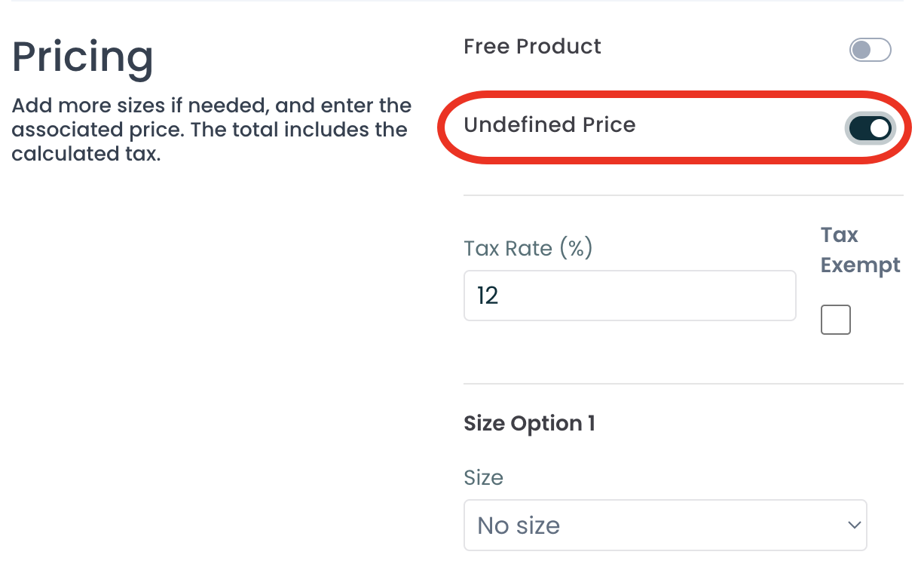The width and height of the screenshot is (921, 567).
Task: Click the 'Pricing' section heading
Action: click(x=83, y=58)
